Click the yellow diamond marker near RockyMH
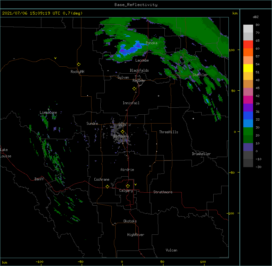 79,64
